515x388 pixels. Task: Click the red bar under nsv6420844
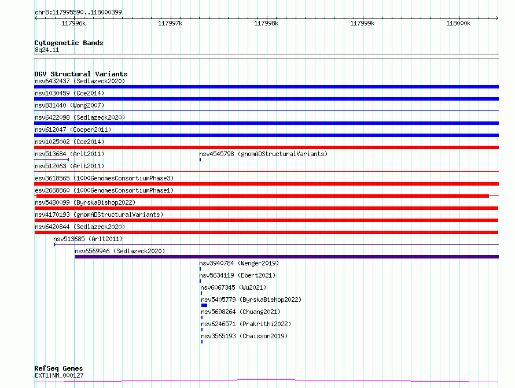pyautogui.click(x=266, y=232)
